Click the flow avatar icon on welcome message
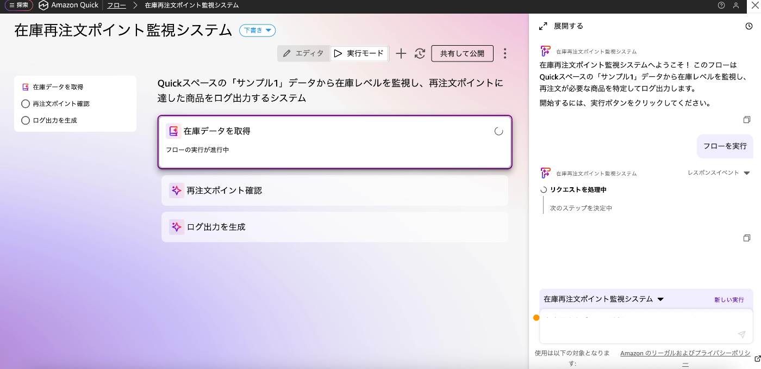This screenshot has width=761, height=369. click(546, 51)
